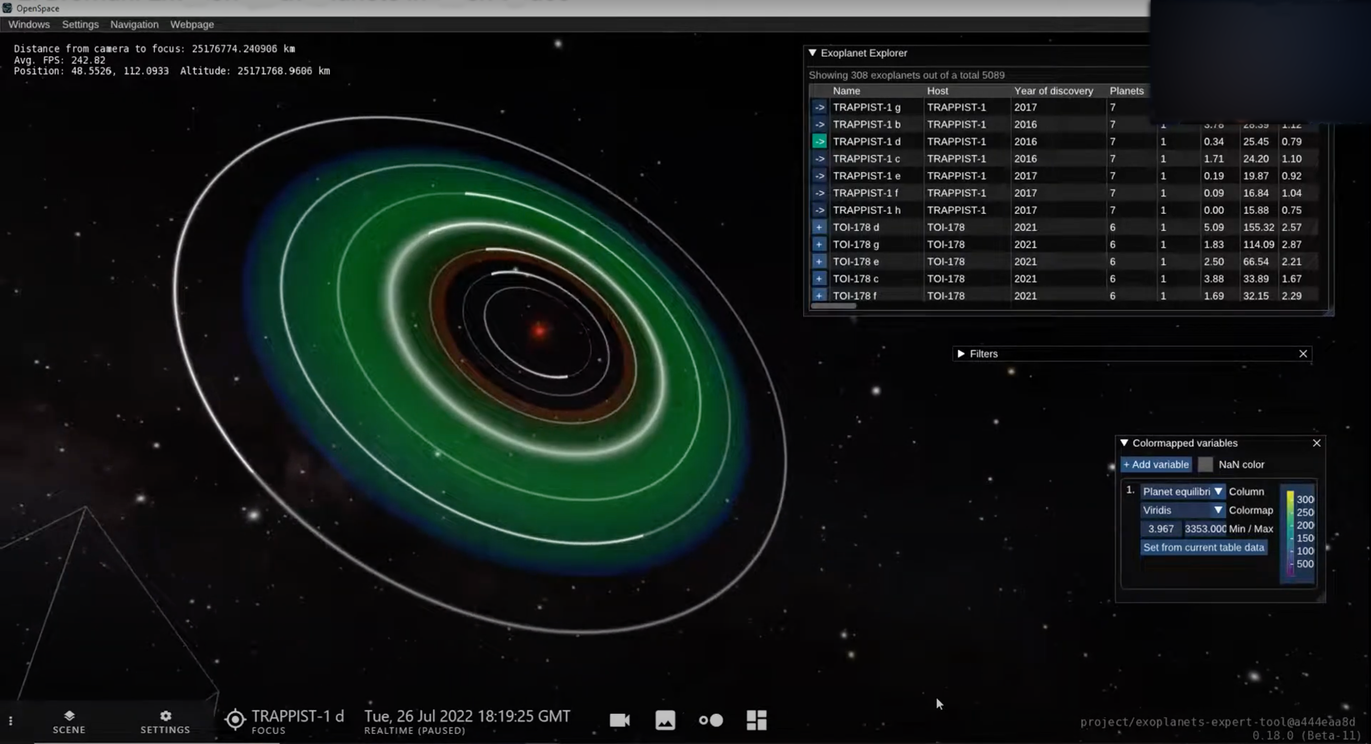The width and height of the screenshot is (1371, 744).
Task: Close the Filters panel
Action: tap(1303, 353)
